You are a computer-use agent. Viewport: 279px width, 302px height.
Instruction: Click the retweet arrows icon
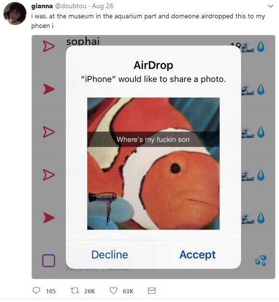[75, 290]
